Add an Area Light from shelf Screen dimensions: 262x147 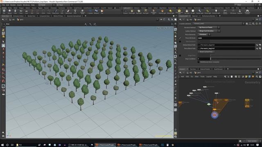click(146, 11)
